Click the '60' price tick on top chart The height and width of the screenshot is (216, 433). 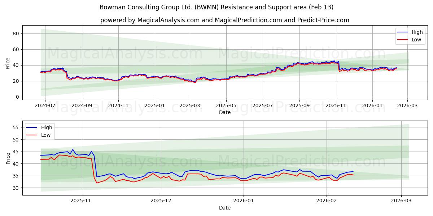click(16, 49)
